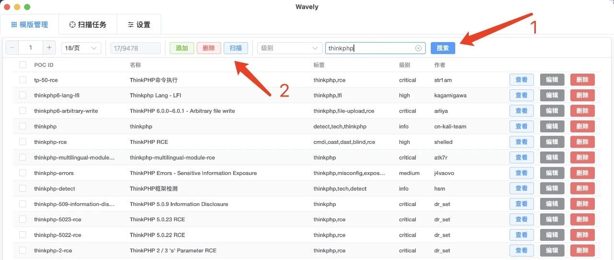View the thinkphp6-lang-lfi template

click(521, 95)
